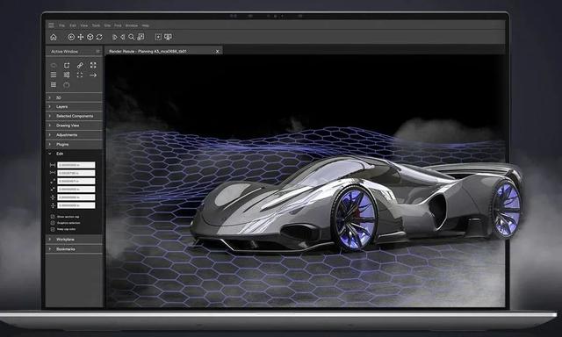Open the hamburger menu at top left
The image size is (562, 337).
point(51,25)
